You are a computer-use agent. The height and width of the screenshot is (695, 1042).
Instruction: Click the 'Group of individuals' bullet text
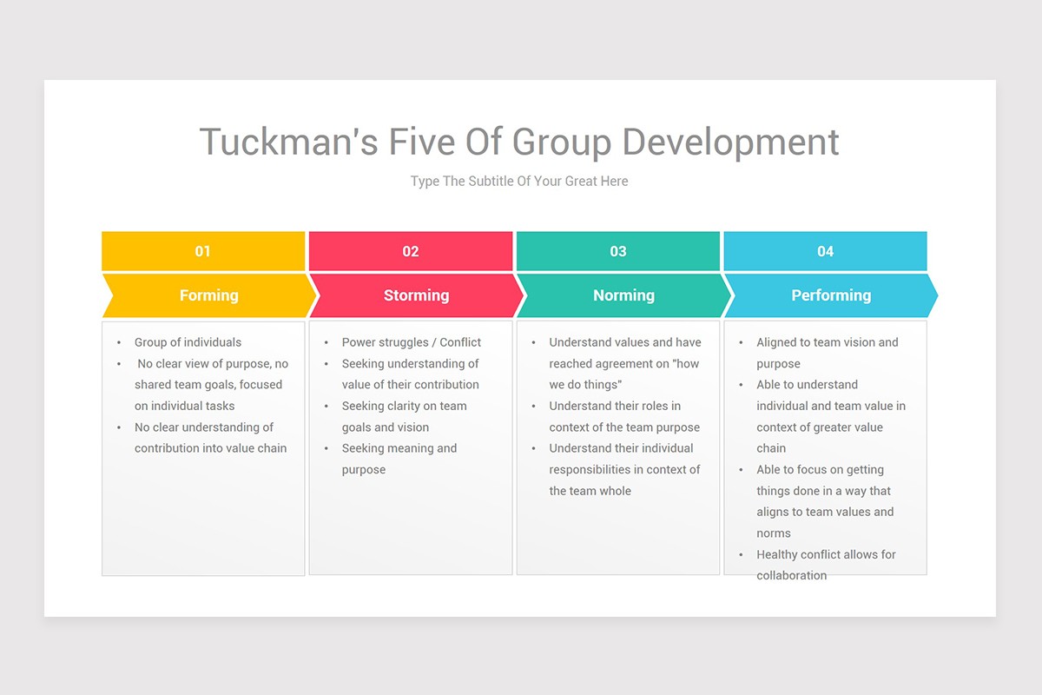tap(188, 342)
